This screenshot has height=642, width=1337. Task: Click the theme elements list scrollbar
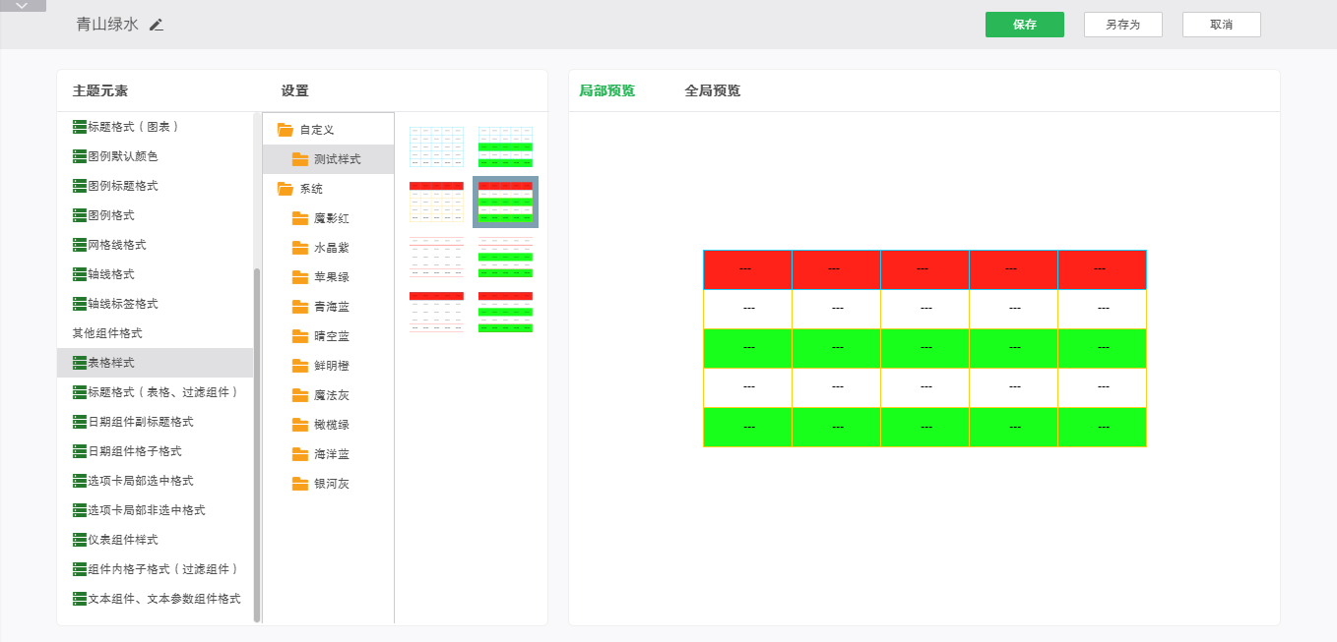click(x=257, y=442)
